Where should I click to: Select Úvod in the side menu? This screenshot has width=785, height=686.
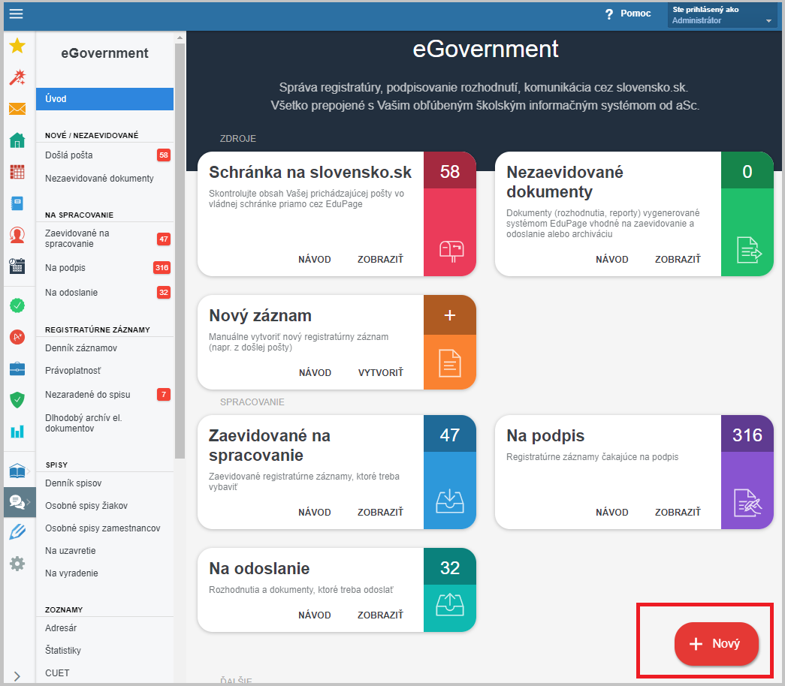(x=104, y=99)
